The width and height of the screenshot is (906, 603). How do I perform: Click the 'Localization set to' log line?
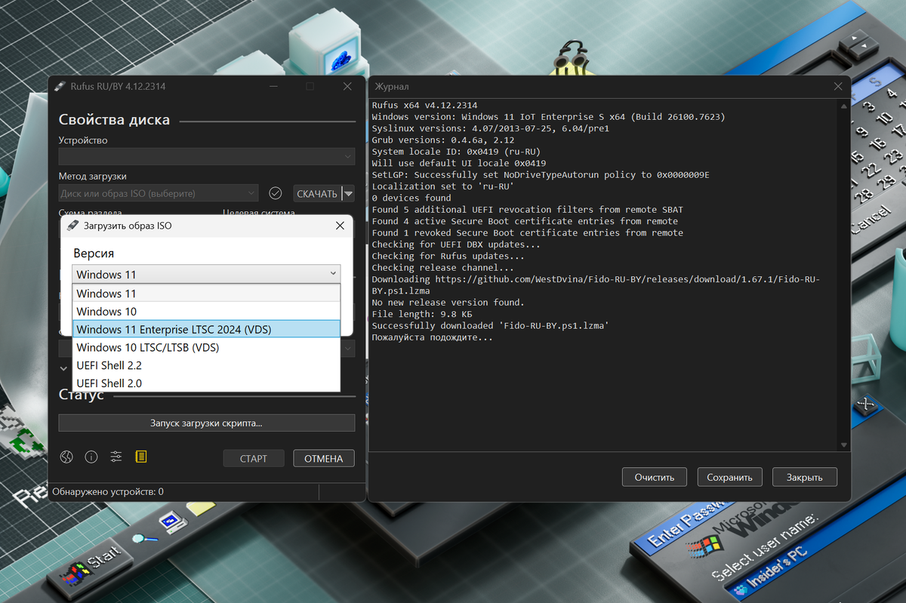click(443, 186)
